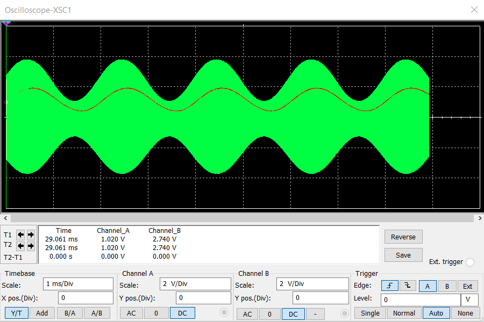Move cursor T2 right with arrow
Viewport: 484px width, 322px height.
pyautogui.click(x=31, y=246)
